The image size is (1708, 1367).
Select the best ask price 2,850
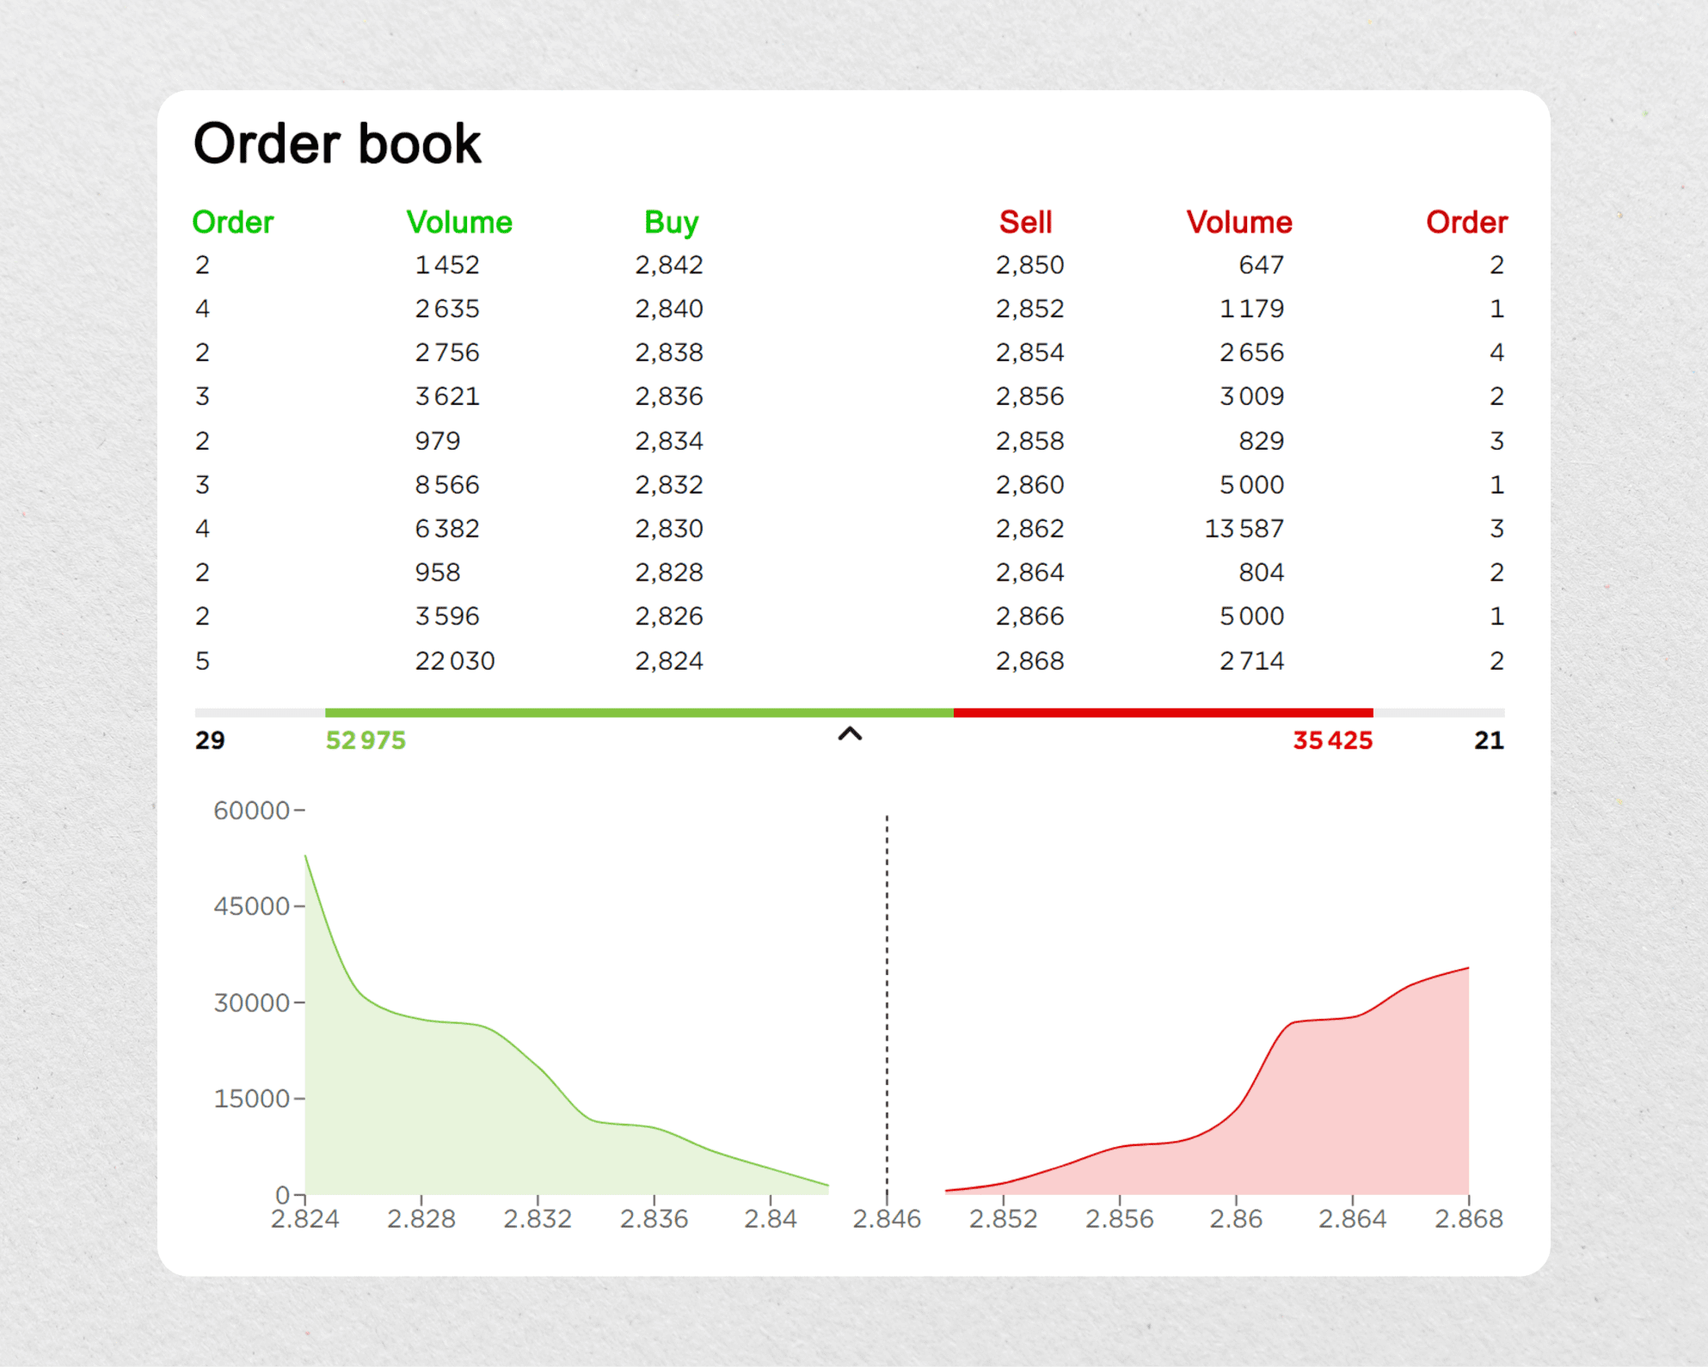pos(1029,265)
